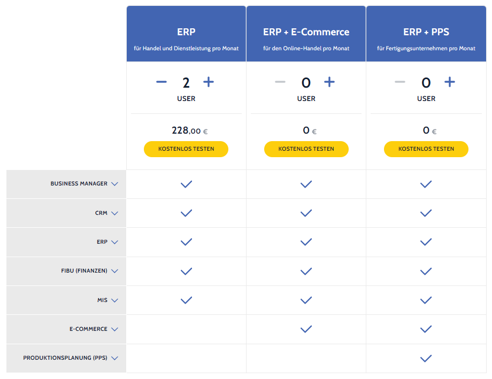The width and height of the screenshot is (492, 379).
Task: Expand the FIBU (Finanzen) row
Action: click(114, 271)
